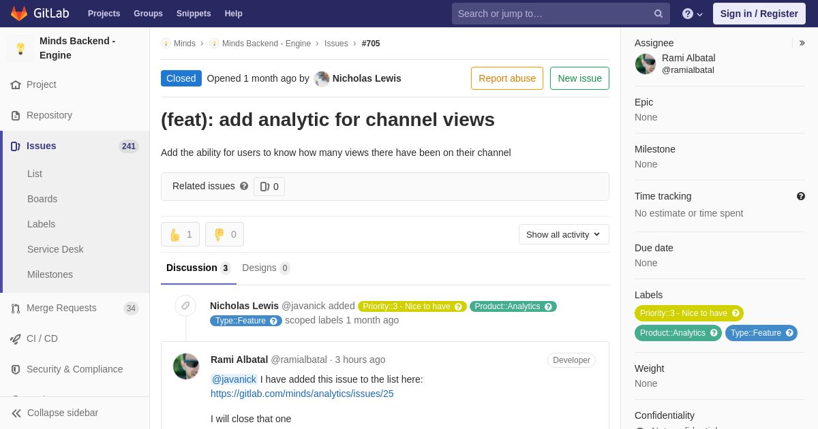Click the Minds Backend - Engine breadcrumb
The width and height of the screenshot is (818, 429).
(267, 44)
